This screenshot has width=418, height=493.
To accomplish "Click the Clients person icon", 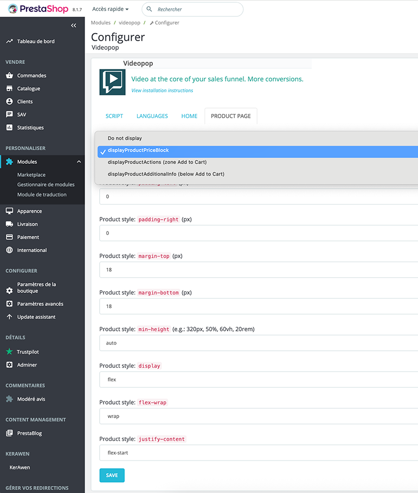I will coord(9,101).
